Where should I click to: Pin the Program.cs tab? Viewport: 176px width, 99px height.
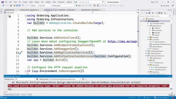point(54,10)
